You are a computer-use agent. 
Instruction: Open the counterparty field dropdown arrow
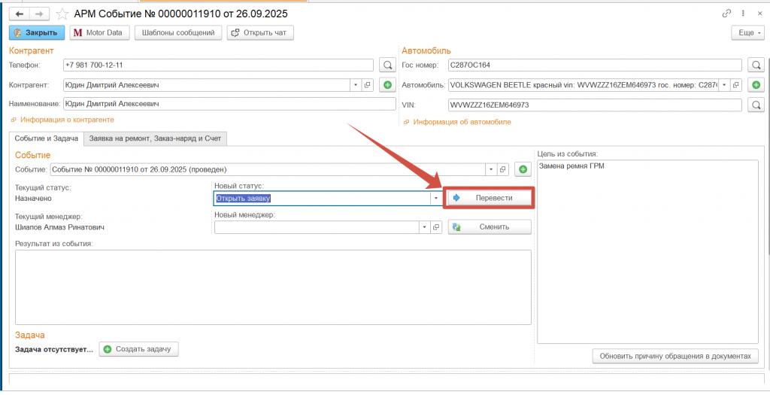(355, 85)
